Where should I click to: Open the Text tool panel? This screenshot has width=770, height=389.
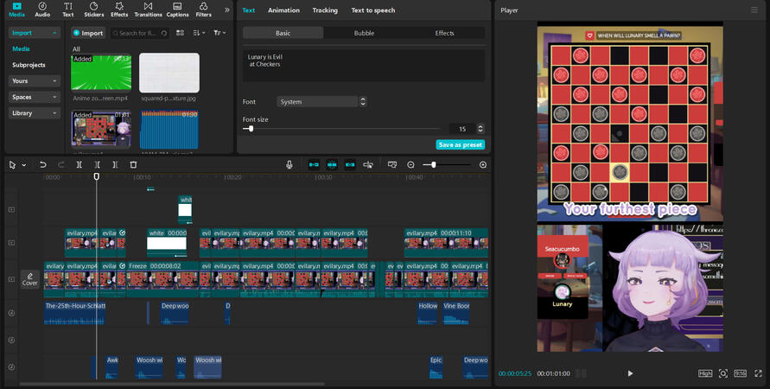click(x=67, y=10)
